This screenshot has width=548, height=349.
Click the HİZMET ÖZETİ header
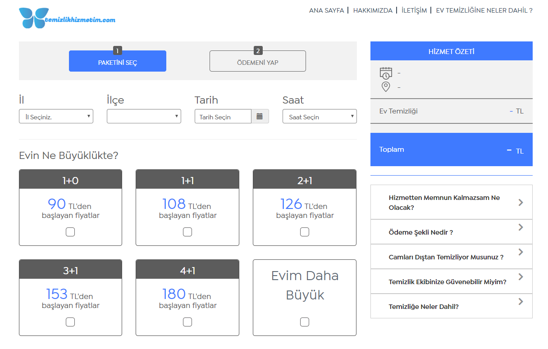click(452, 51)
